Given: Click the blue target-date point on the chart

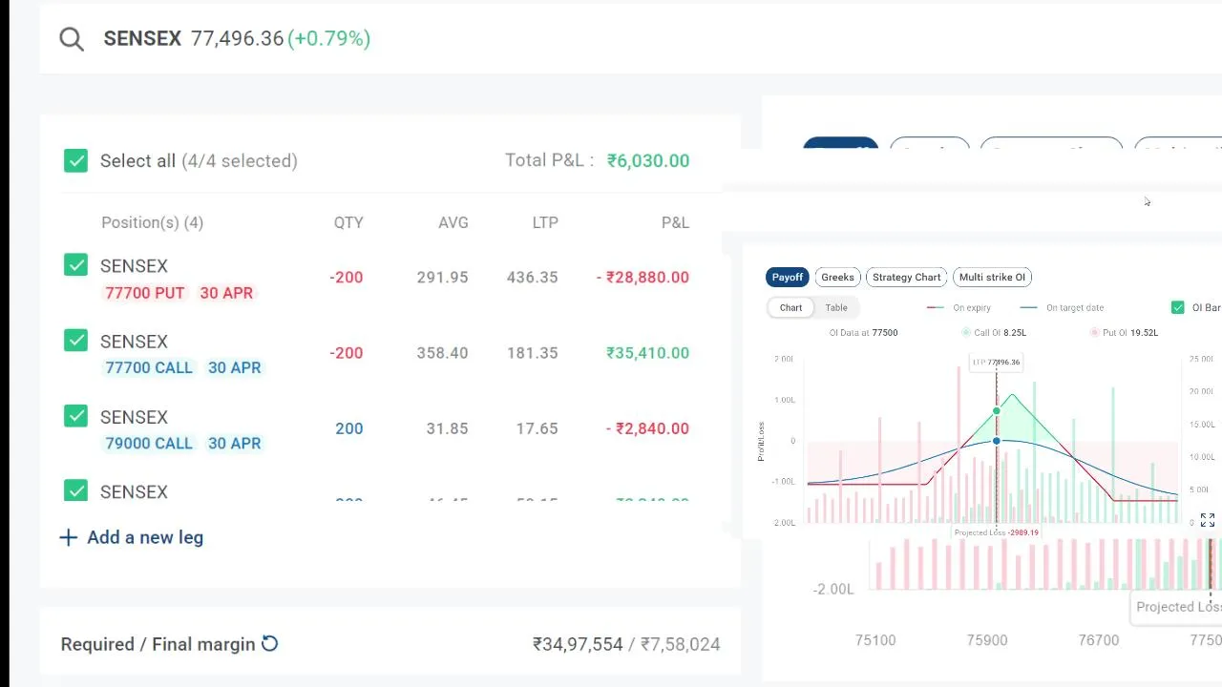Looking at the screenshot, I should (x=997, y=441).
